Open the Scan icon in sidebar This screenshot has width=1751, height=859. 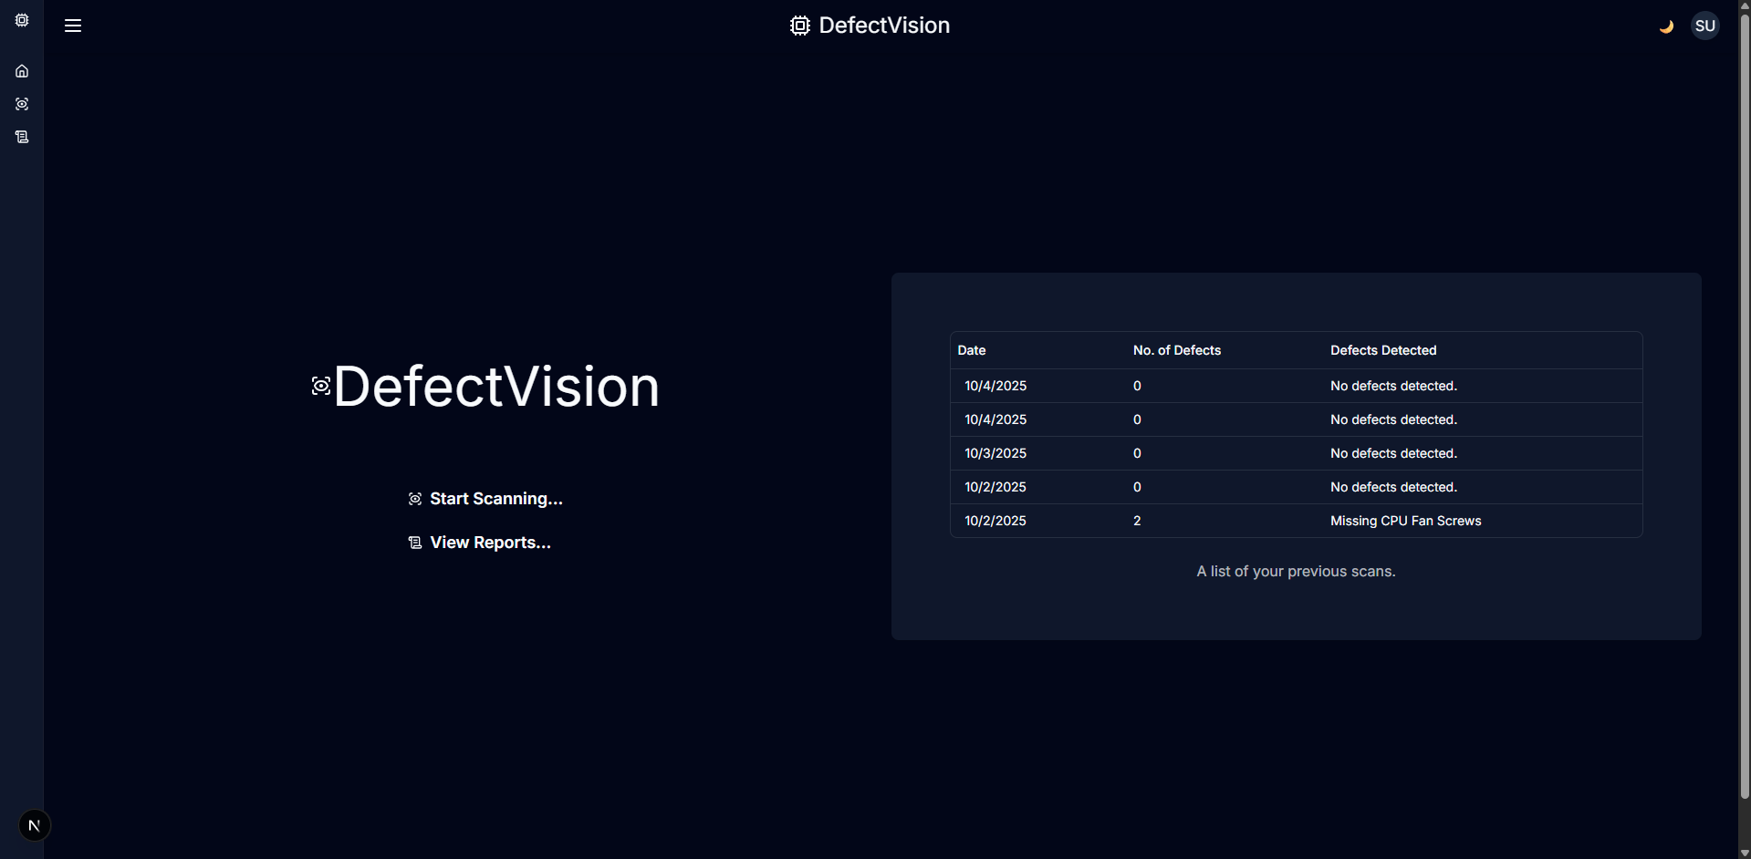click(x=22, y=104)
